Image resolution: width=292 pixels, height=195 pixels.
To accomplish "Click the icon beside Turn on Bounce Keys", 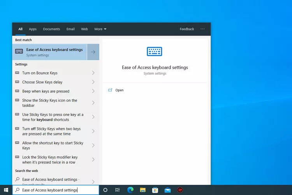I will click(x=17, y=73).
